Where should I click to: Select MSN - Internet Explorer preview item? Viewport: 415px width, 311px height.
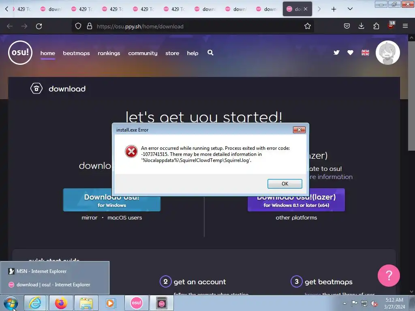[x=55, y=271]
